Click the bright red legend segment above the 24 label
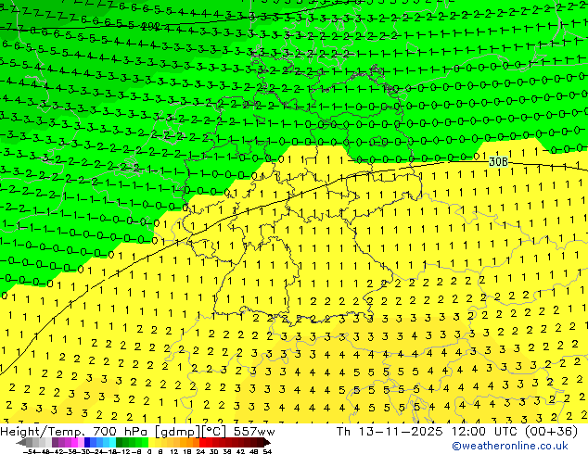The image size is (588, 454). click(202, 443)
